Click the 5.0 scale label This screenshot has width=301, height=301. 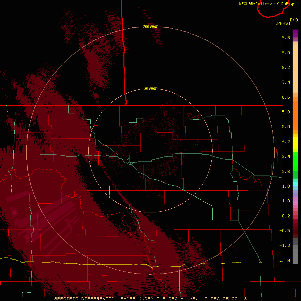(x=286, y=127)
